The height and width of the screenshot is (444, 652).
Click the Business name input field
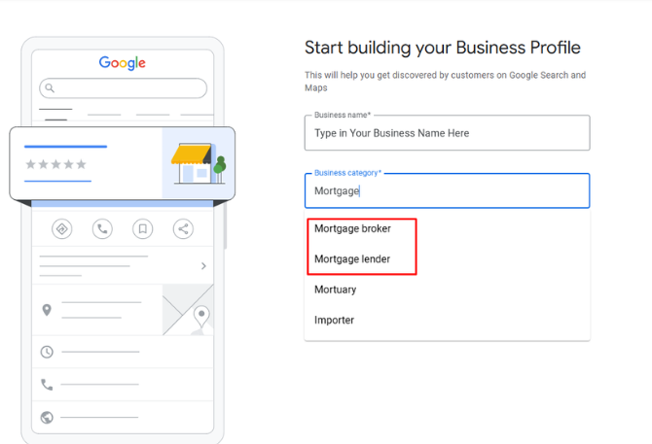coord(447,133)
